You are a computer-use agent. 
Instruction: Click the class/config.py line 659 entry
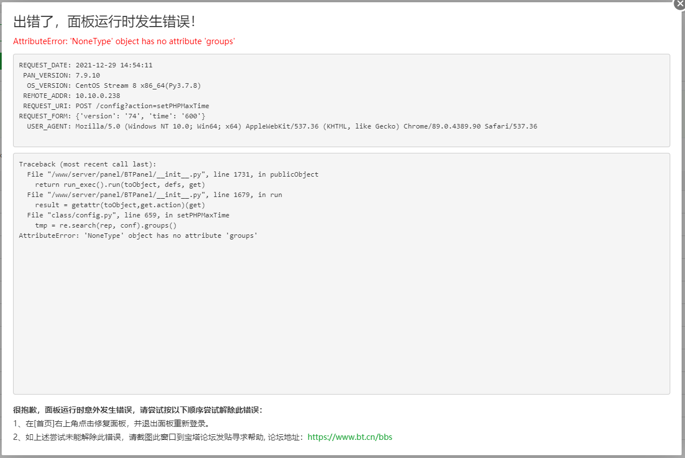tap(128, 215)
